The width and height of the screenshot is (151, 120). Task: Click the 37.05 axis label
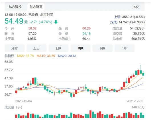(x=9, y=86)
